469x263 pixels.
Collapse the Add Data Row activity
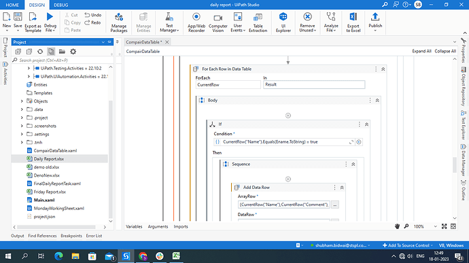(342, 188)
